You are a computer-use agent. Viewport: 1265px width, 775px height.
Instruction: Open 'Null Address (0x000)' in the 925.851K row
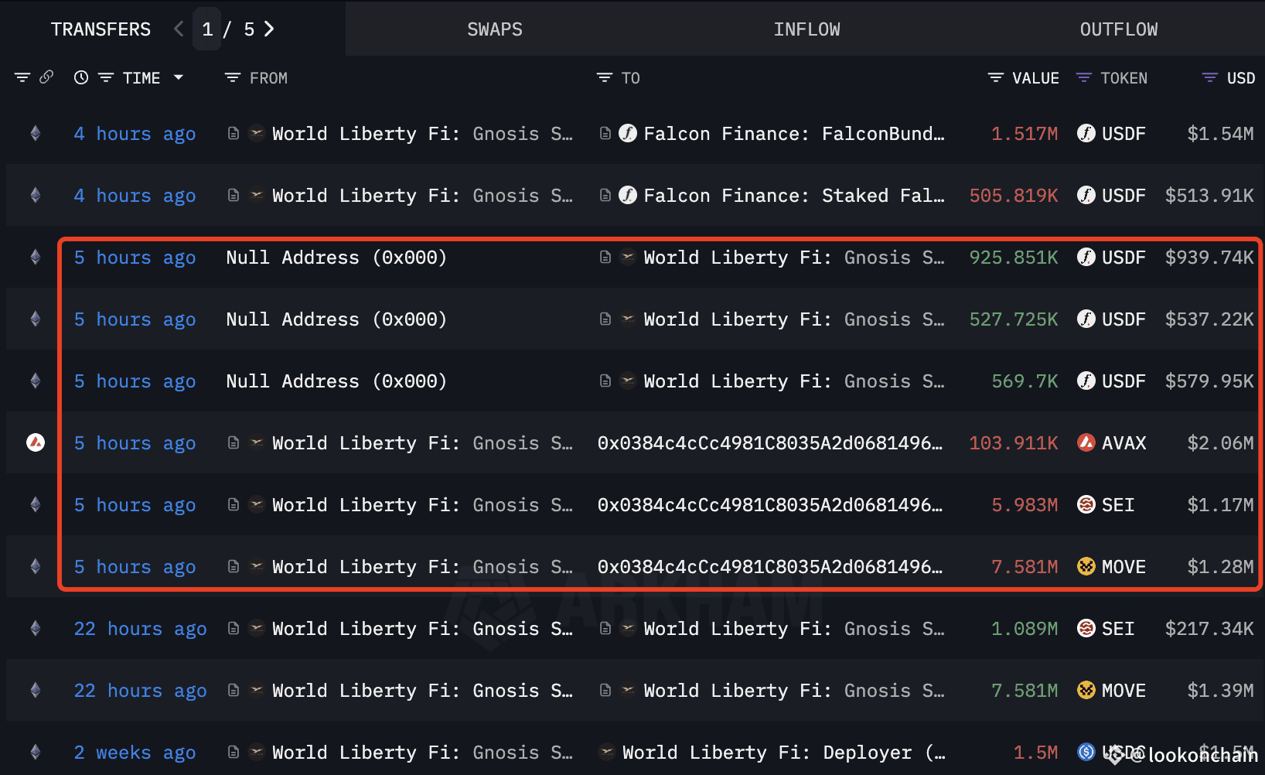pyautogui.click(x=336, y=258)
